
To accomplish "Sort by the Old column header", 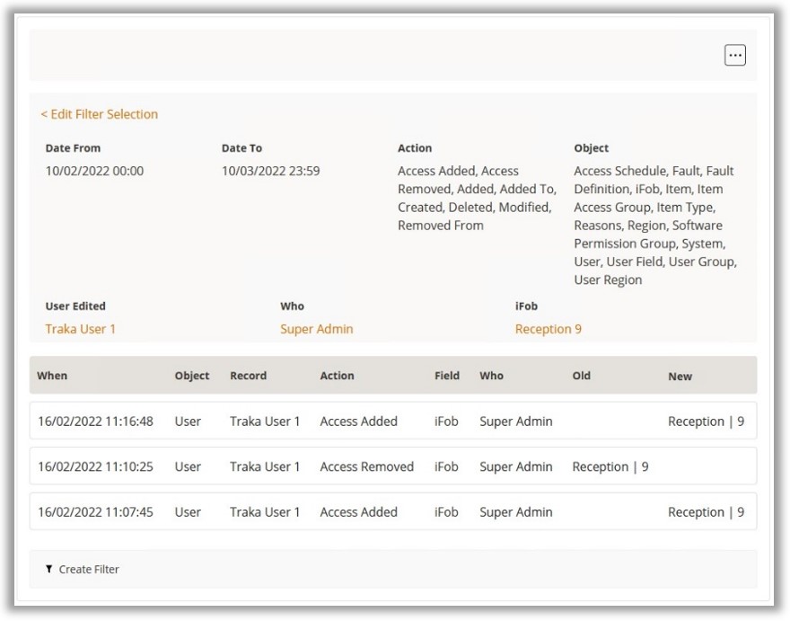I will coord(581,376).
